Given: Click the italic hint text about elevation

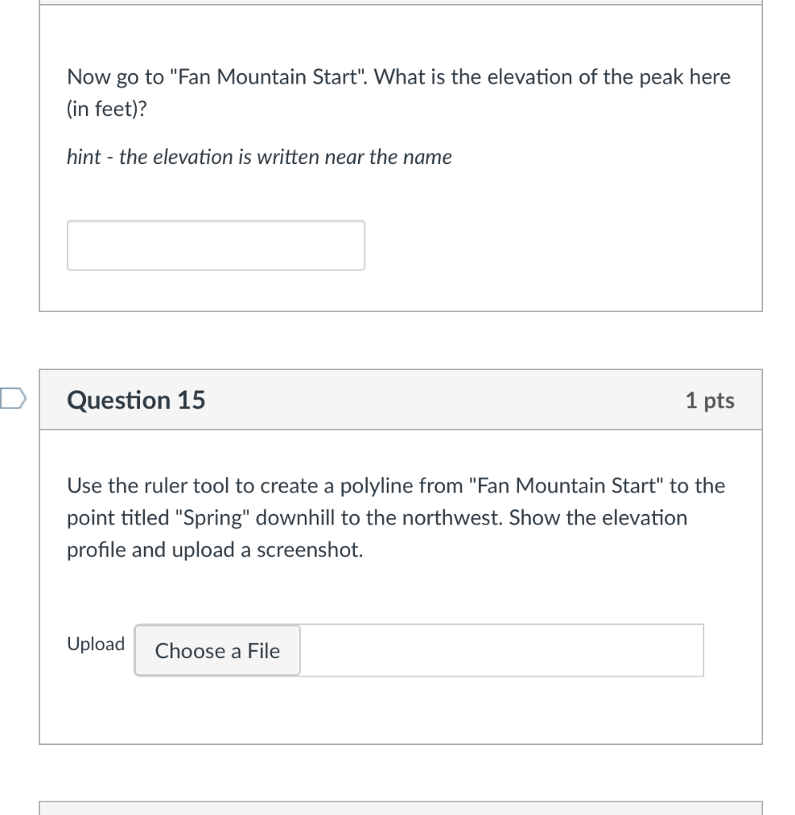Looking at the screenshot, I should [x=259, y=157].
